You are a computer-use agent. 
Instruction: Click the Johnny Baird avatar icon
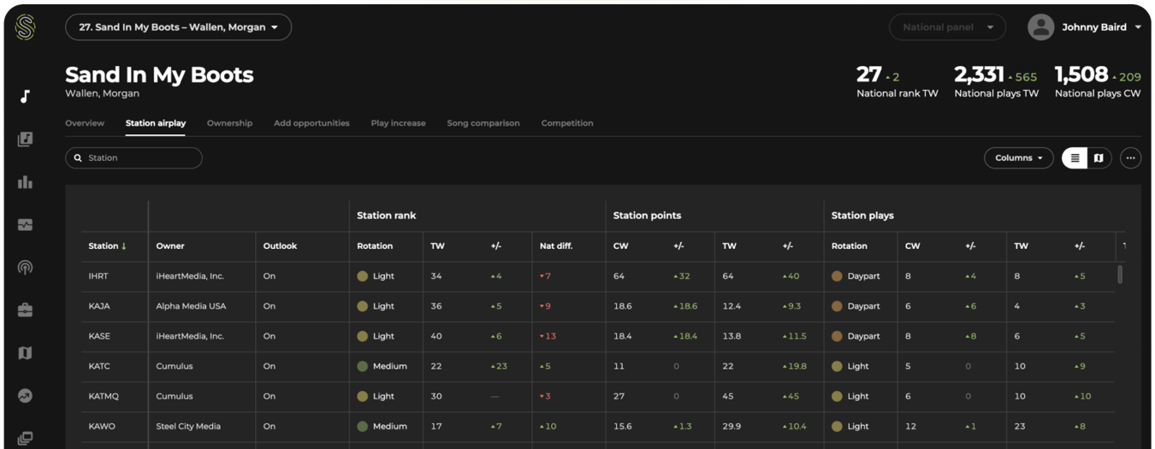tap(1040, 27)
